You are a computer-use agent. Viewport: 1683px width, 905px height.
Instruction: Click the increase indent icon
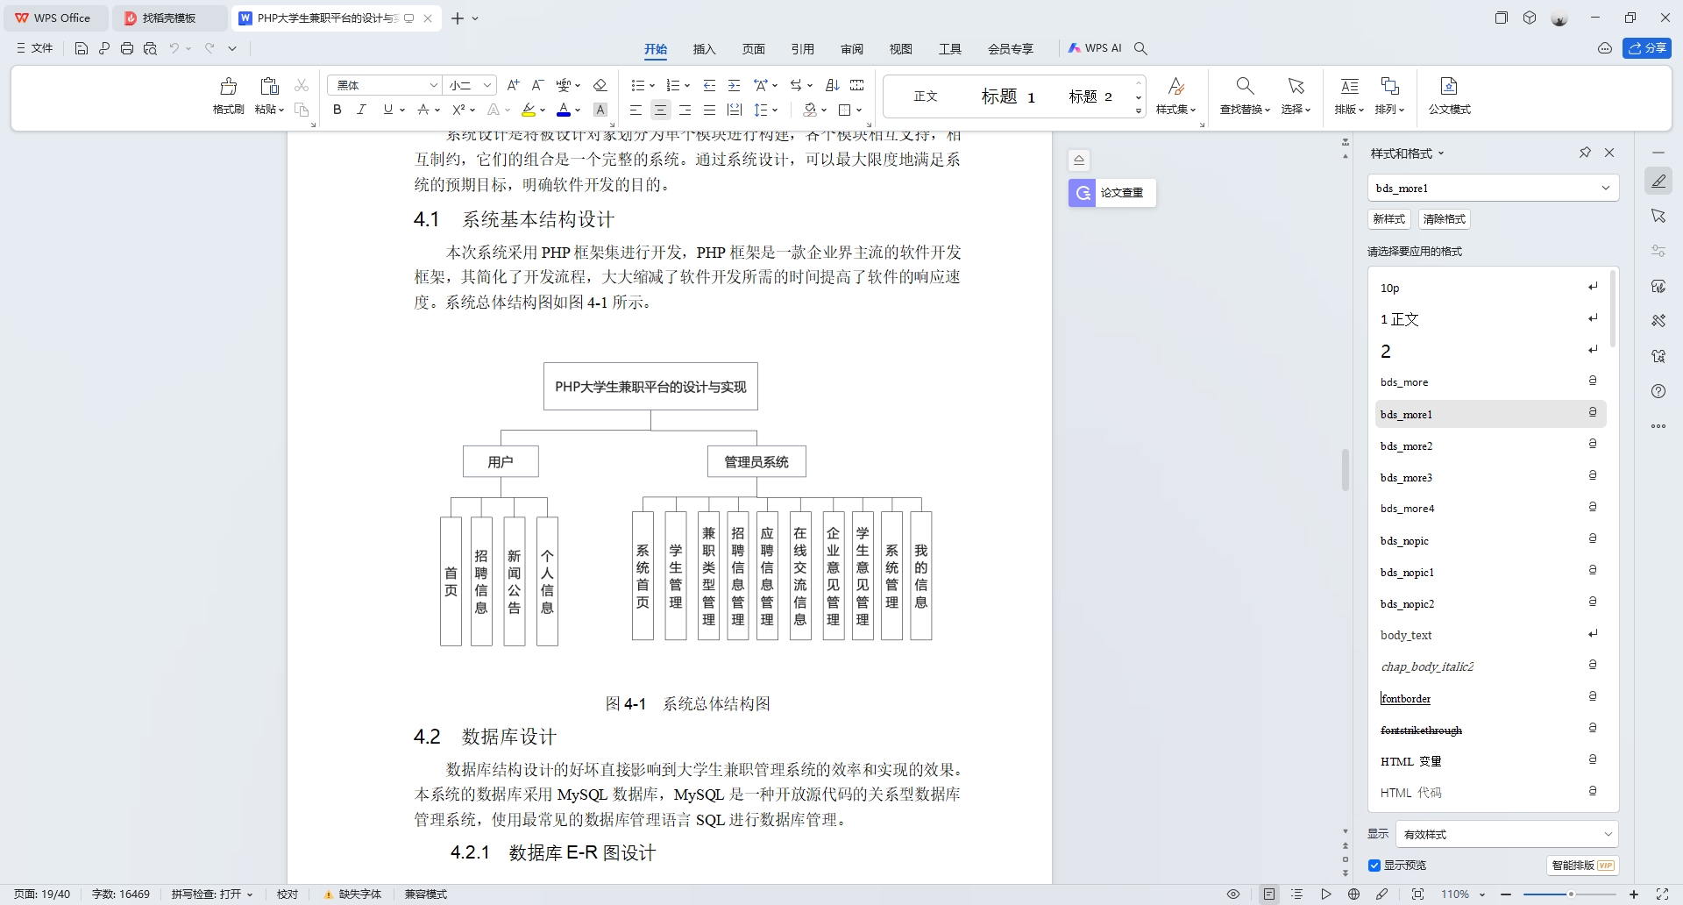tap(735, 85)
